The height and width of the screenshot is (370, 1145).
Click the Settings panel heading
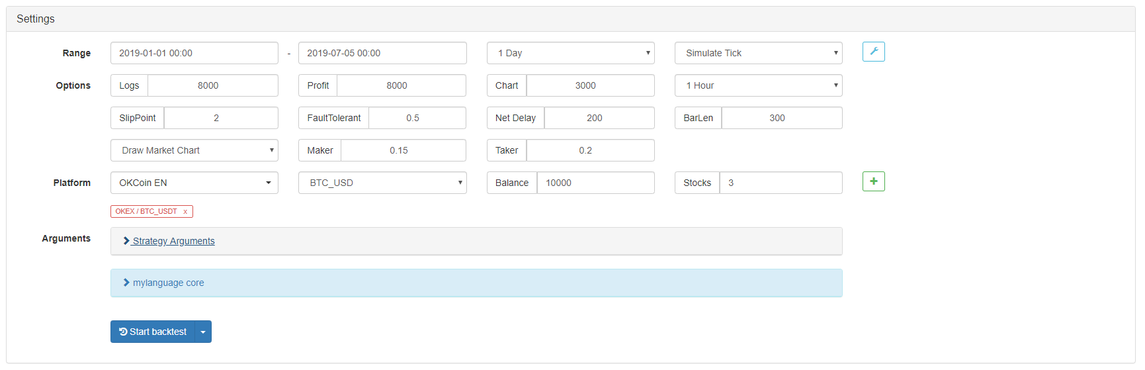pos(36,19)
